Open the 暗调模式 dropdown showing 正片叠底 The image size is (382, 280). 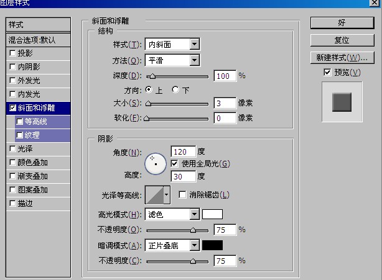(172, 245)
